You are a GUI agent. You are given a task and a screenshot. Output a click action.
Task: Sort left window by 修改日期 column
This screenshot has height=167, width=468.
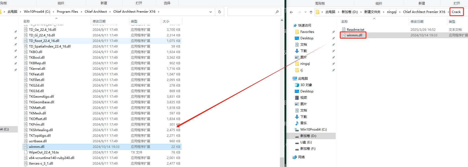click(99, 21)
